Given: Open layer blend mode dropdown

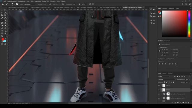Looking at the screenshot, I should (x=167, y=79).
